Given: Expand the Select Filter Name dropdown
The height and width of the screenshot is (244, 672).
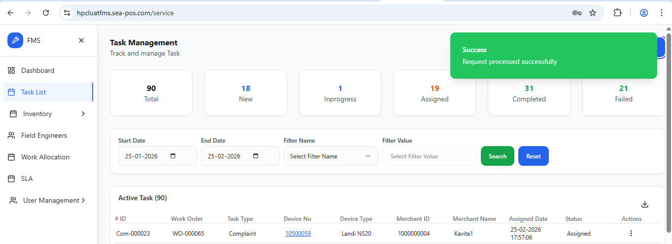Looking at the screenshot, I should coord(331,156).
